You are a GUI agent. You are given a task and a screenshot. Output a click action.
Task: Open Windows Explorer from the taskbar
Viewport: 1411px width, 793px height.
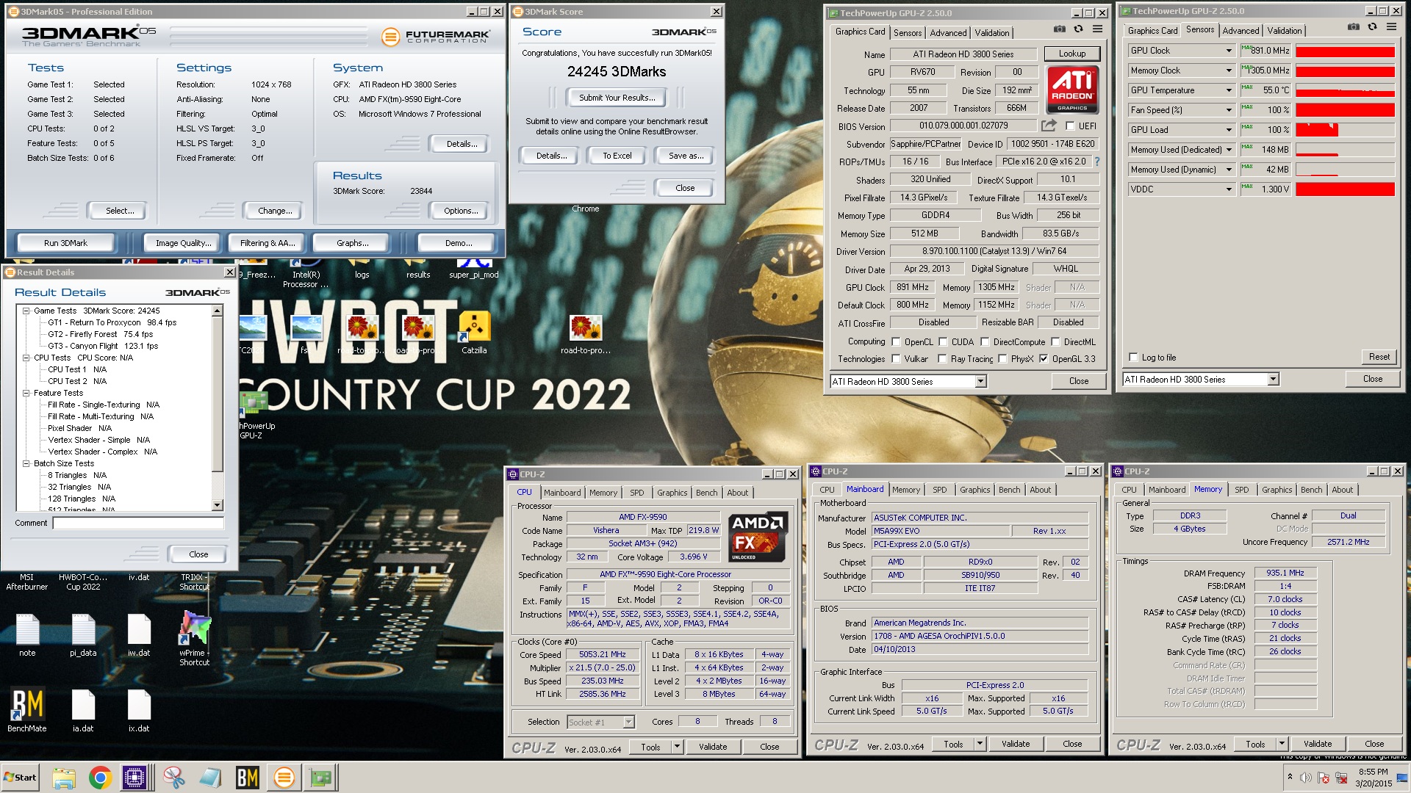[64, 778]
